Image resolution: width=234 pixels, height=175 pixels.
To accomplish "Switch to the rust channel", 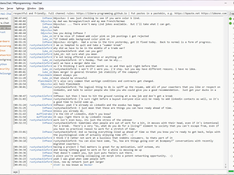I will click(x=3, y=32).
